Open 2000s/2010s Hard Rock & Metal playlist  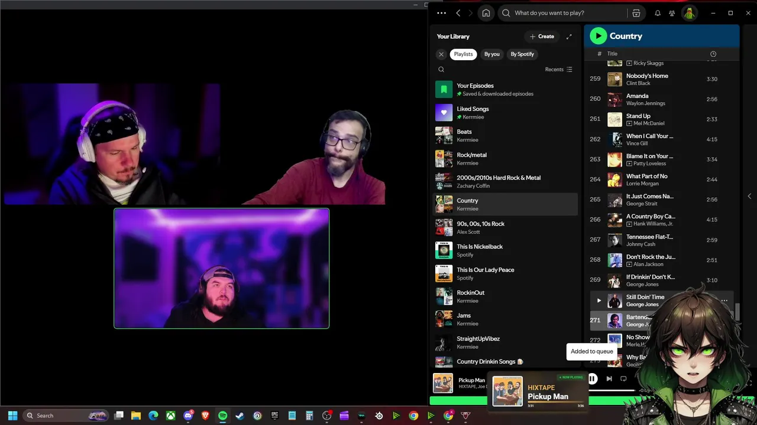[x=506, y=181]
